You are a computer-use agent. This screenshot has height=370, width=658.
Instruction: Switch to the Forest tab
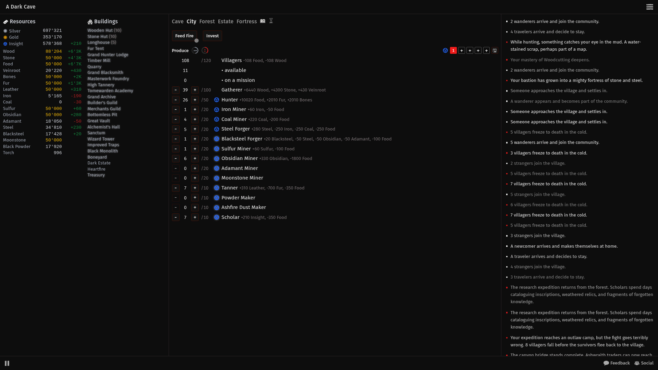(207, 21)
